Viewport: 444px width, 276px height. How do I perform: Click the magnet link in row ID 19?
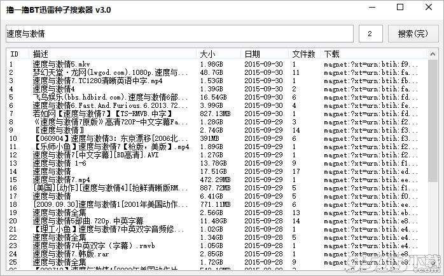pyautogui.click(x=371, y=213)
